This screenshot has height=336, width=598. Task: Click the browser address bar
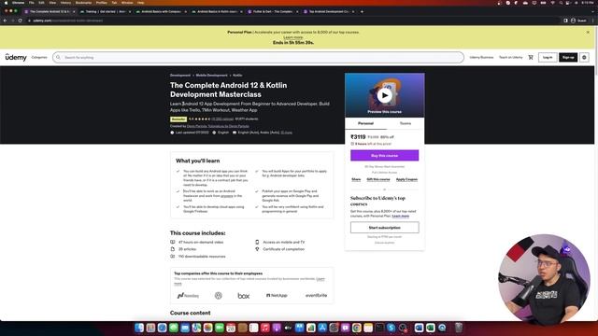293,21
